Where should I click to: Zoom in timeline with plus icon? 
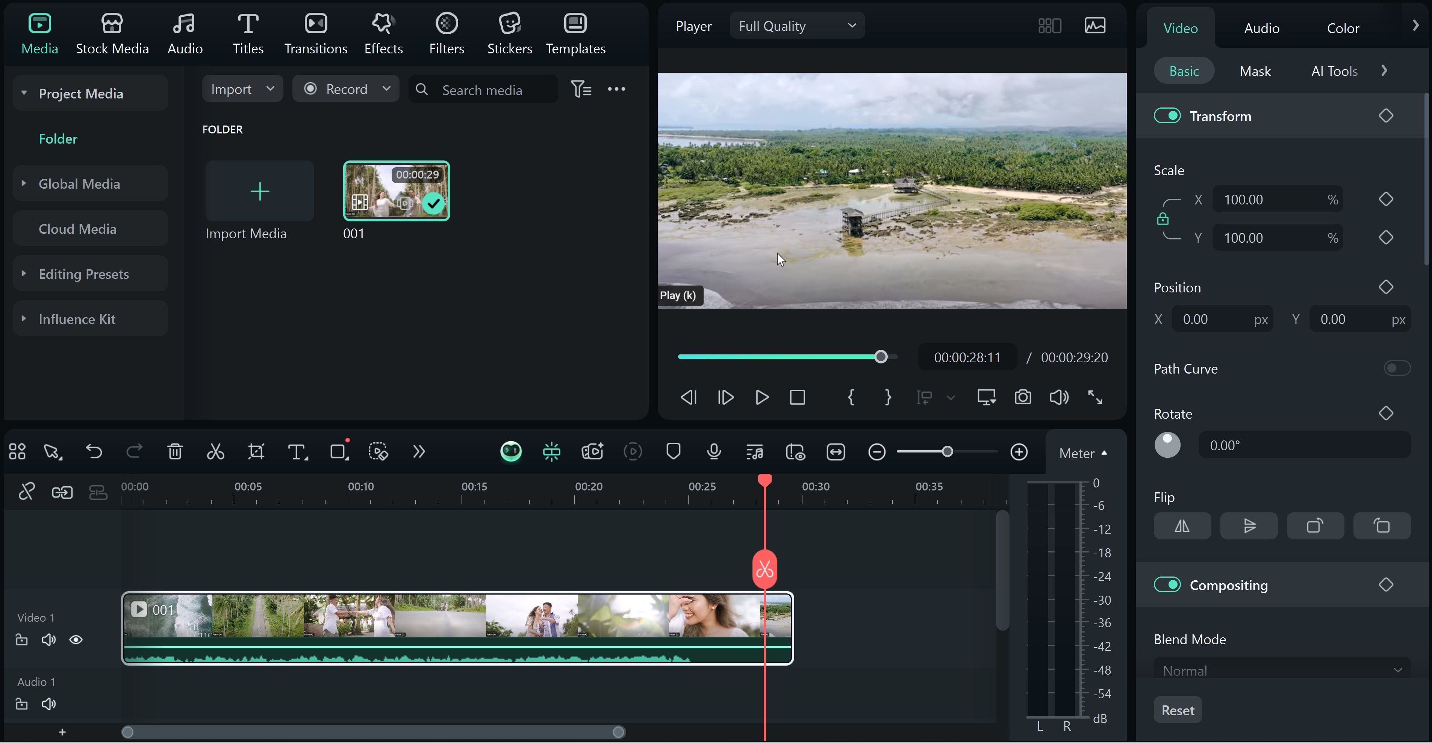tap(1019, 452)
